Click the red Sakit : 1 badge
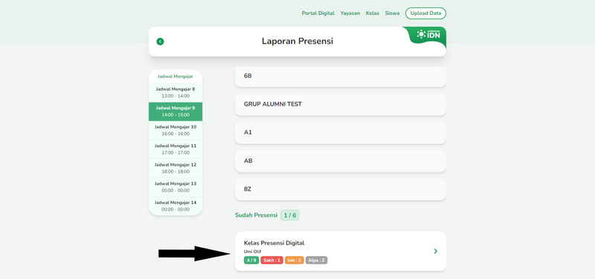The width and height of the screenshot is (595, 279). 271,260
